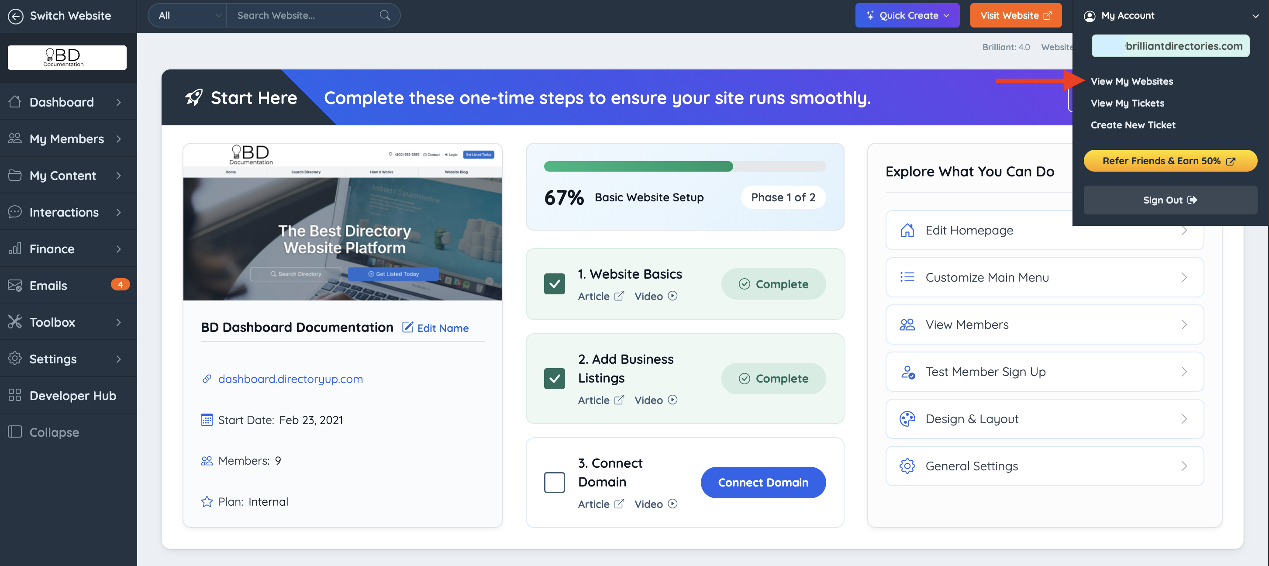Click the Switch Website back arrow icon
Image resolution: width=1269 pixels, height=566 pixels.
point(15,16)
